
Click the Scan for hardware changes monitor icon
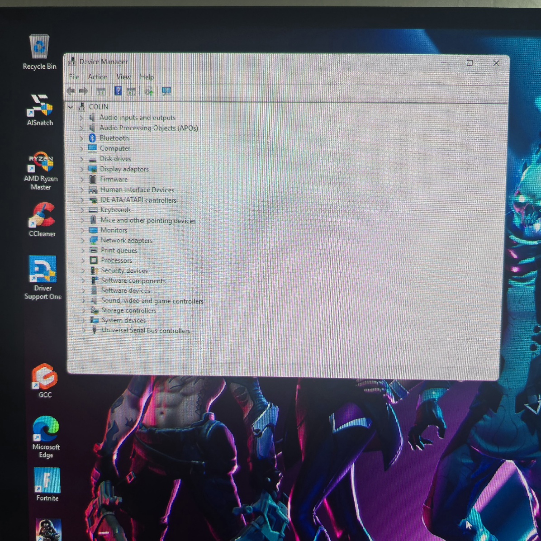tap(166, 91)
